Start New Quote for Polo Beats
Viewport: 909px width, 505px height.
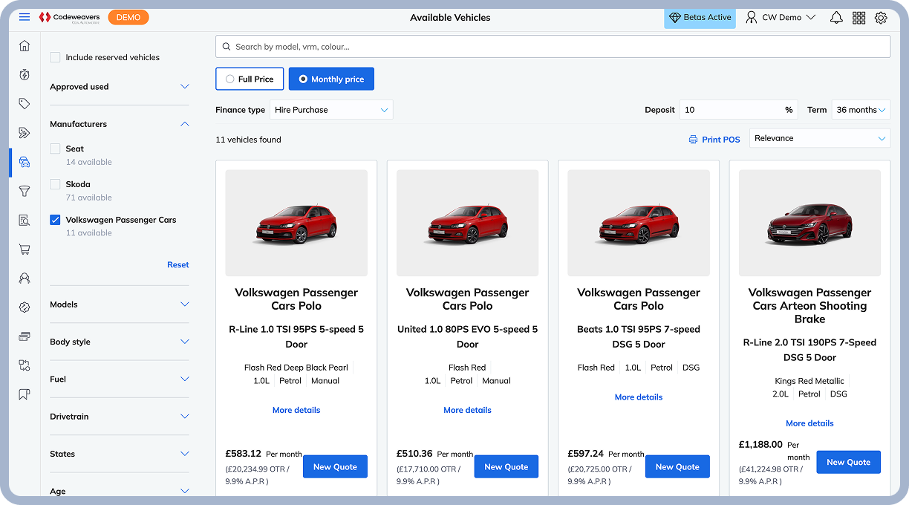point(677,466)
